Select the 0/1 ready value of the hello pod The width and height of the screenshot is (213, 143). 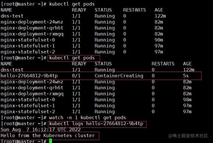pyautogui.click(x=76, y=76)
